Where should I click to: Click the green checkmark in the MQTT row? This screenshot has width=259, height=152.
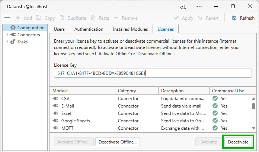pyautogui.click(x=215, y=128)
